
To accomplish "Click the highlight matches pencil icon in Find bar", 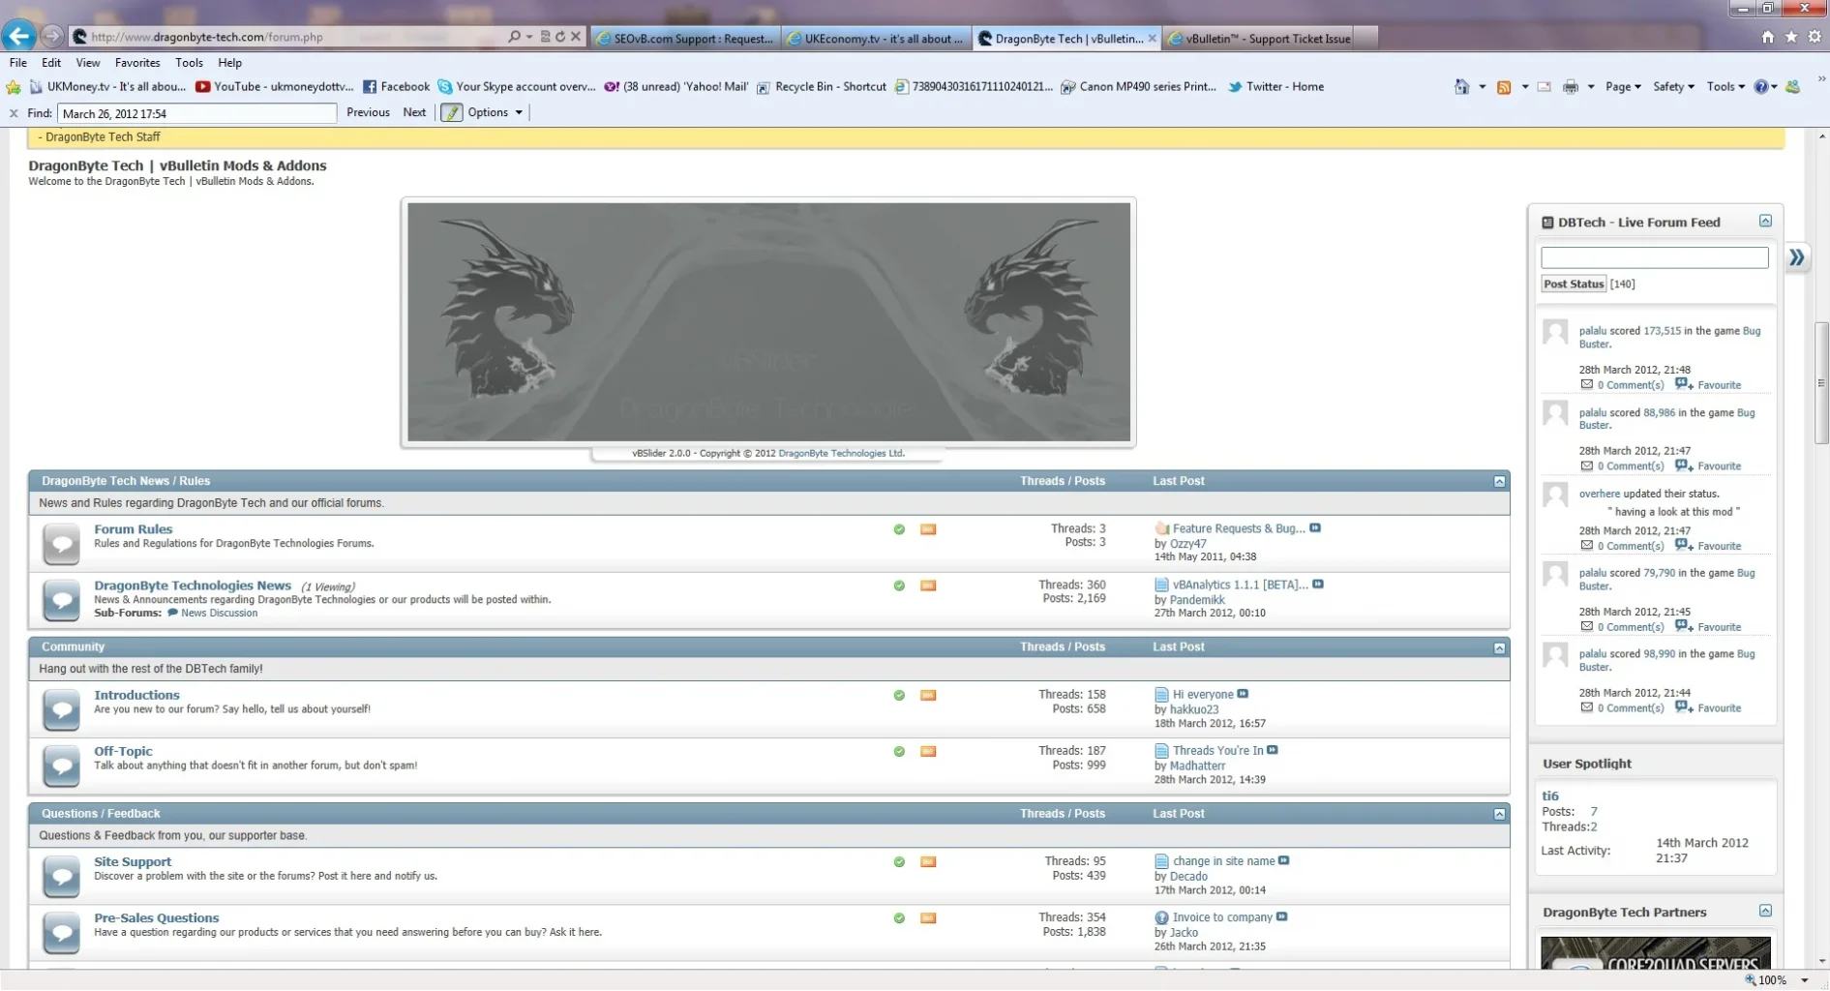I will (451, 113).
